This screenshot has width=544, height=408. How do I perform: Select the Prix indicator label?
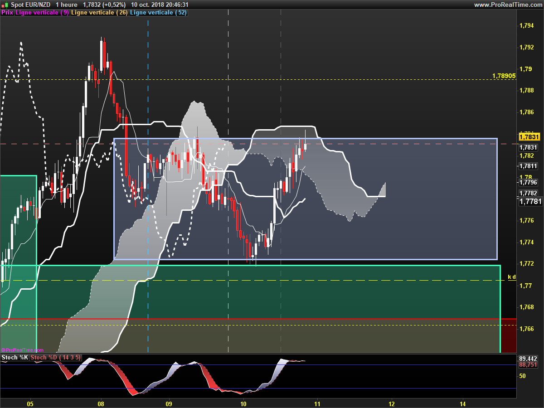[7, 13]
